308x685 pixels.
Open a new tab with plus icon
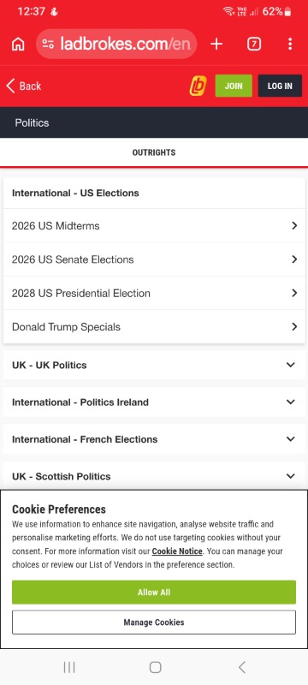216,45
